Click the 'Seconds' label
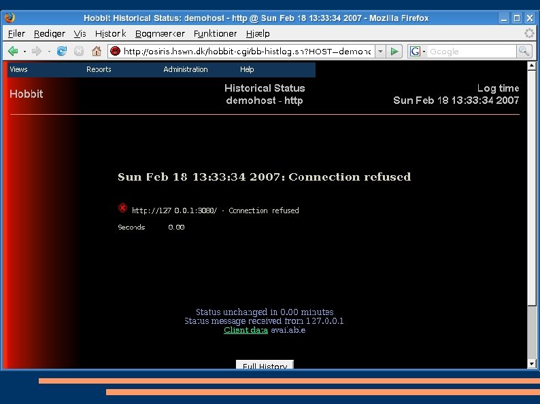 click(x=131, y=227)
